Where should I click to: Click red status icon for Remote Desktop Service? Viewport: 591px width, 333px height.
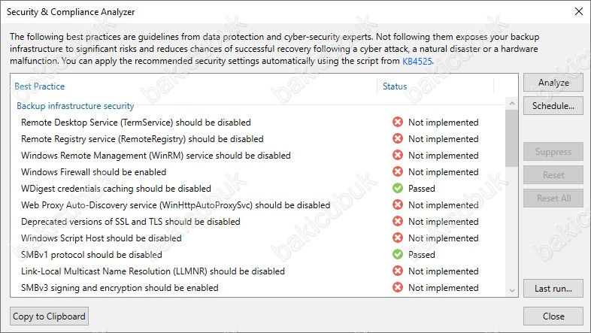click(x=398, y=123)
